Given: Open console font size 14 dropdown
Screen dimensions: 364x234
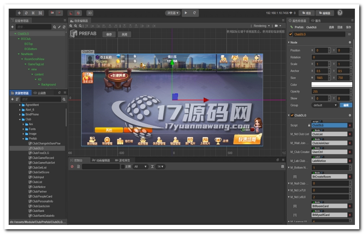Looking at the screenshot, I should pos(160,167).
